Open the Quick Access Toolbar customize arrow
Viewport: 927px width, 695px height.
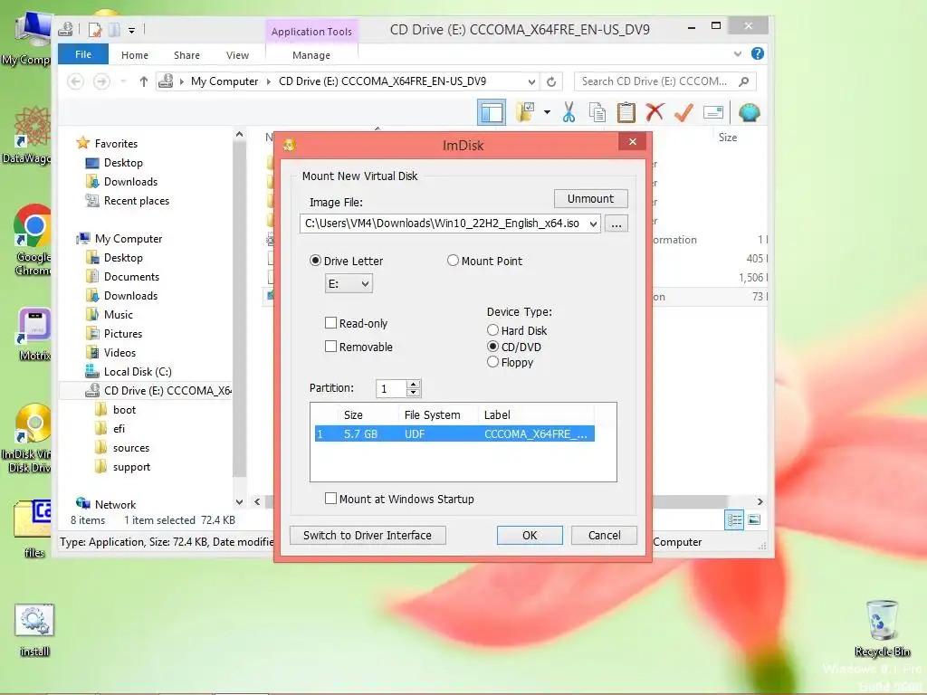pyautogui.click(x=132, y=30)
